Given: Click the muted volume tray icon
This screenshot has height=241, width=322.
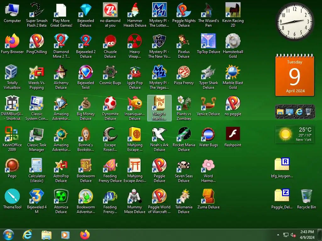Looking at the screenshot, I should [x=293, y=235].
